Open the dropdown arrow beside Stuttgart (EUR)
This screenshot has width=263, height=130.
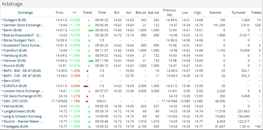[2, 20]
